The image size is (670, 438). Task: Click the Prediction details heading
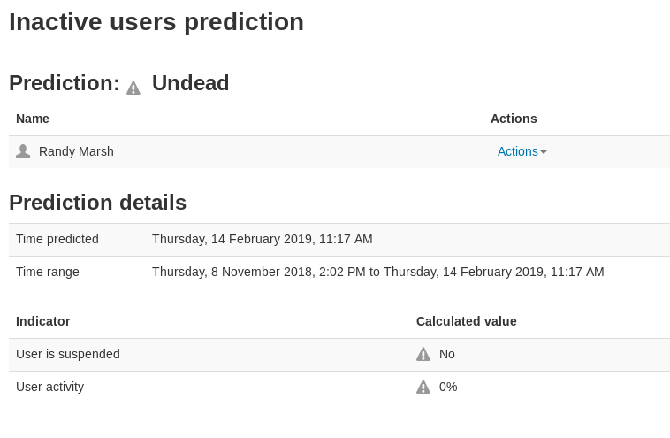pyautogui.click(x=98, y=203)
